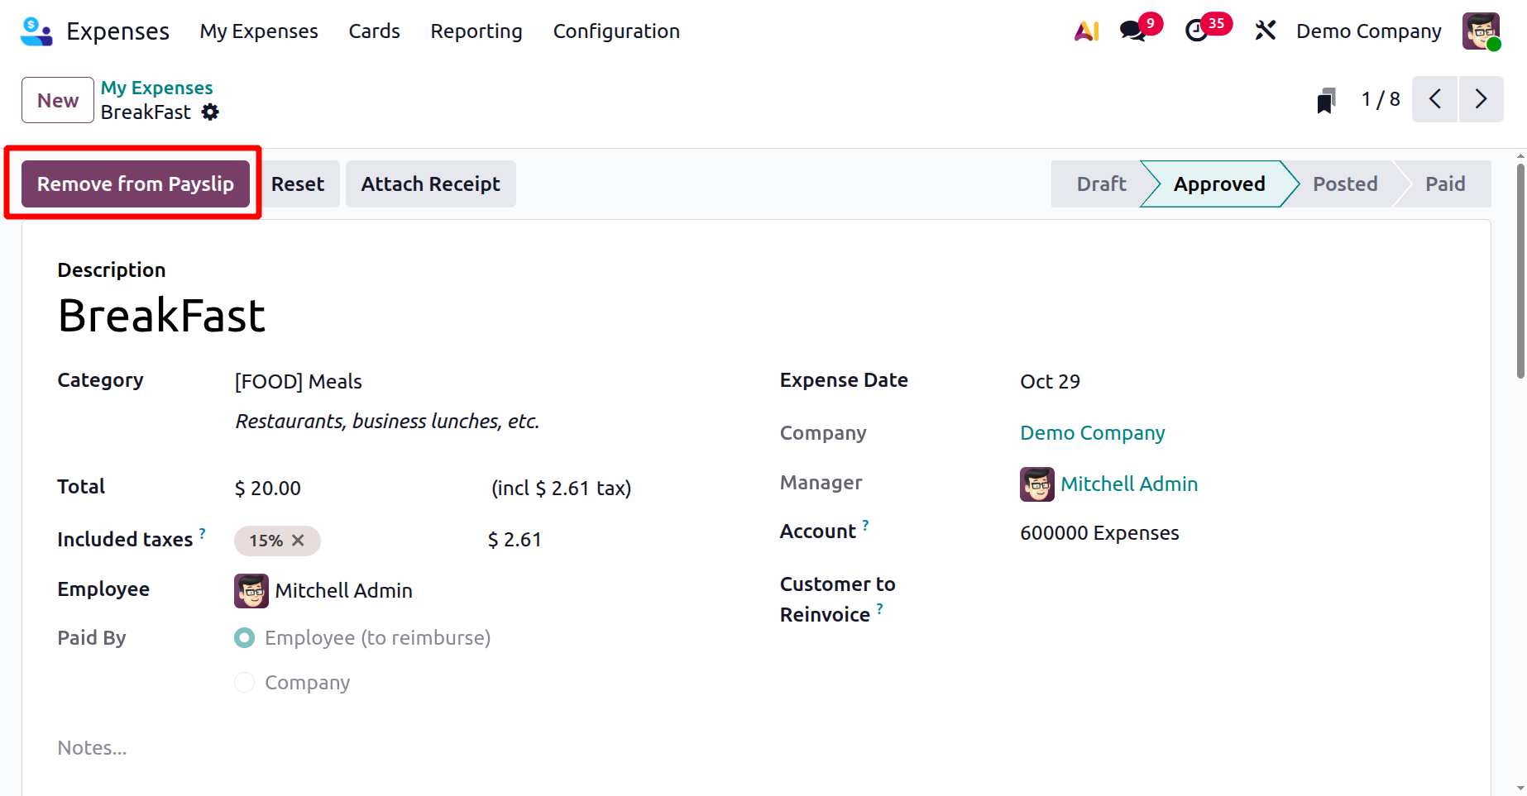Go to previous expense record
The width and height of the screenshot is (1527, 796).
[x=1434, y=100]
